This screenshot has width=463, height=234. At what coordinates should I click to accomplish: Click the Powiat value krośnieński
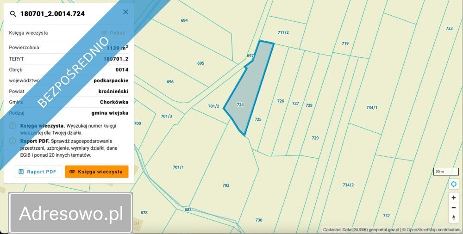(x=113, y=92)
